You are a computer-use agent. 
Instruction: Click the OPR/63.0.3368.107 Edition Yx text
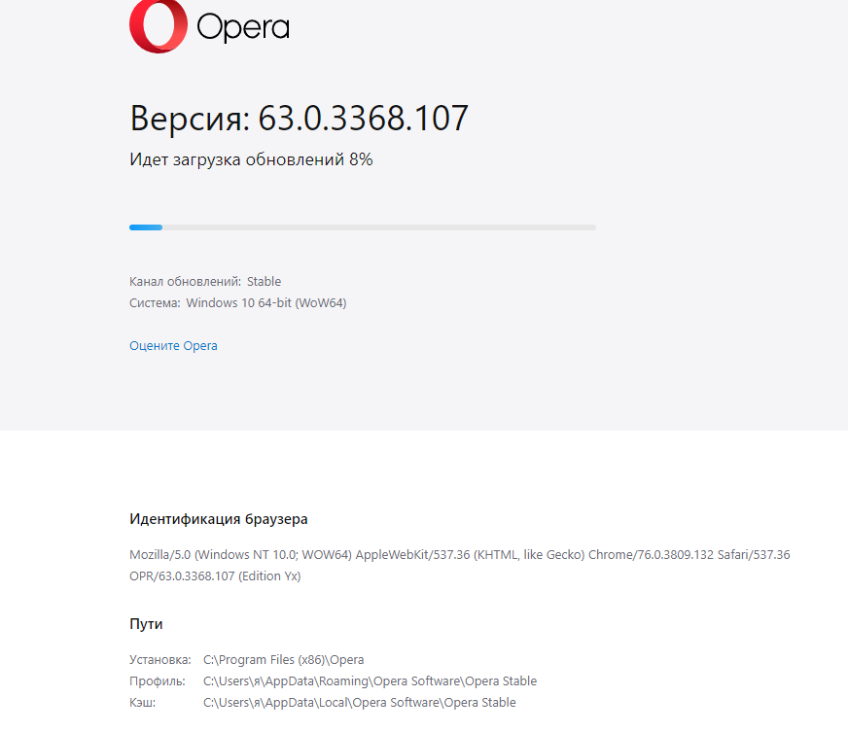[215, 576]
